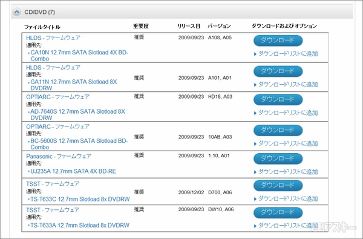Collapse the CD/DVD (7) section
This screenshot has width=363, height=239.
coord(17,12)
